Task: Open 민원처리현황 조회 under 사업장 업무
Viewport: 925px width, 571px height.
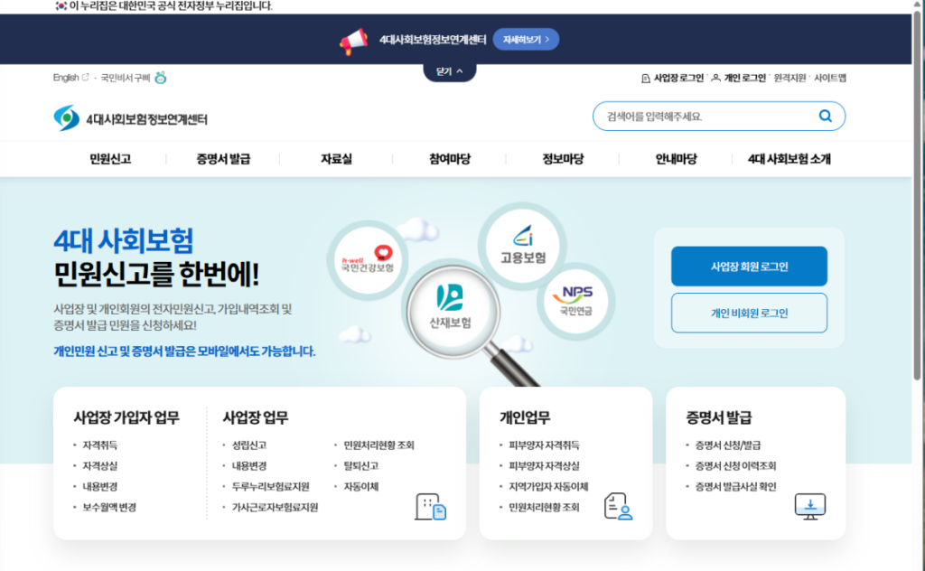Action: [378, 445]
